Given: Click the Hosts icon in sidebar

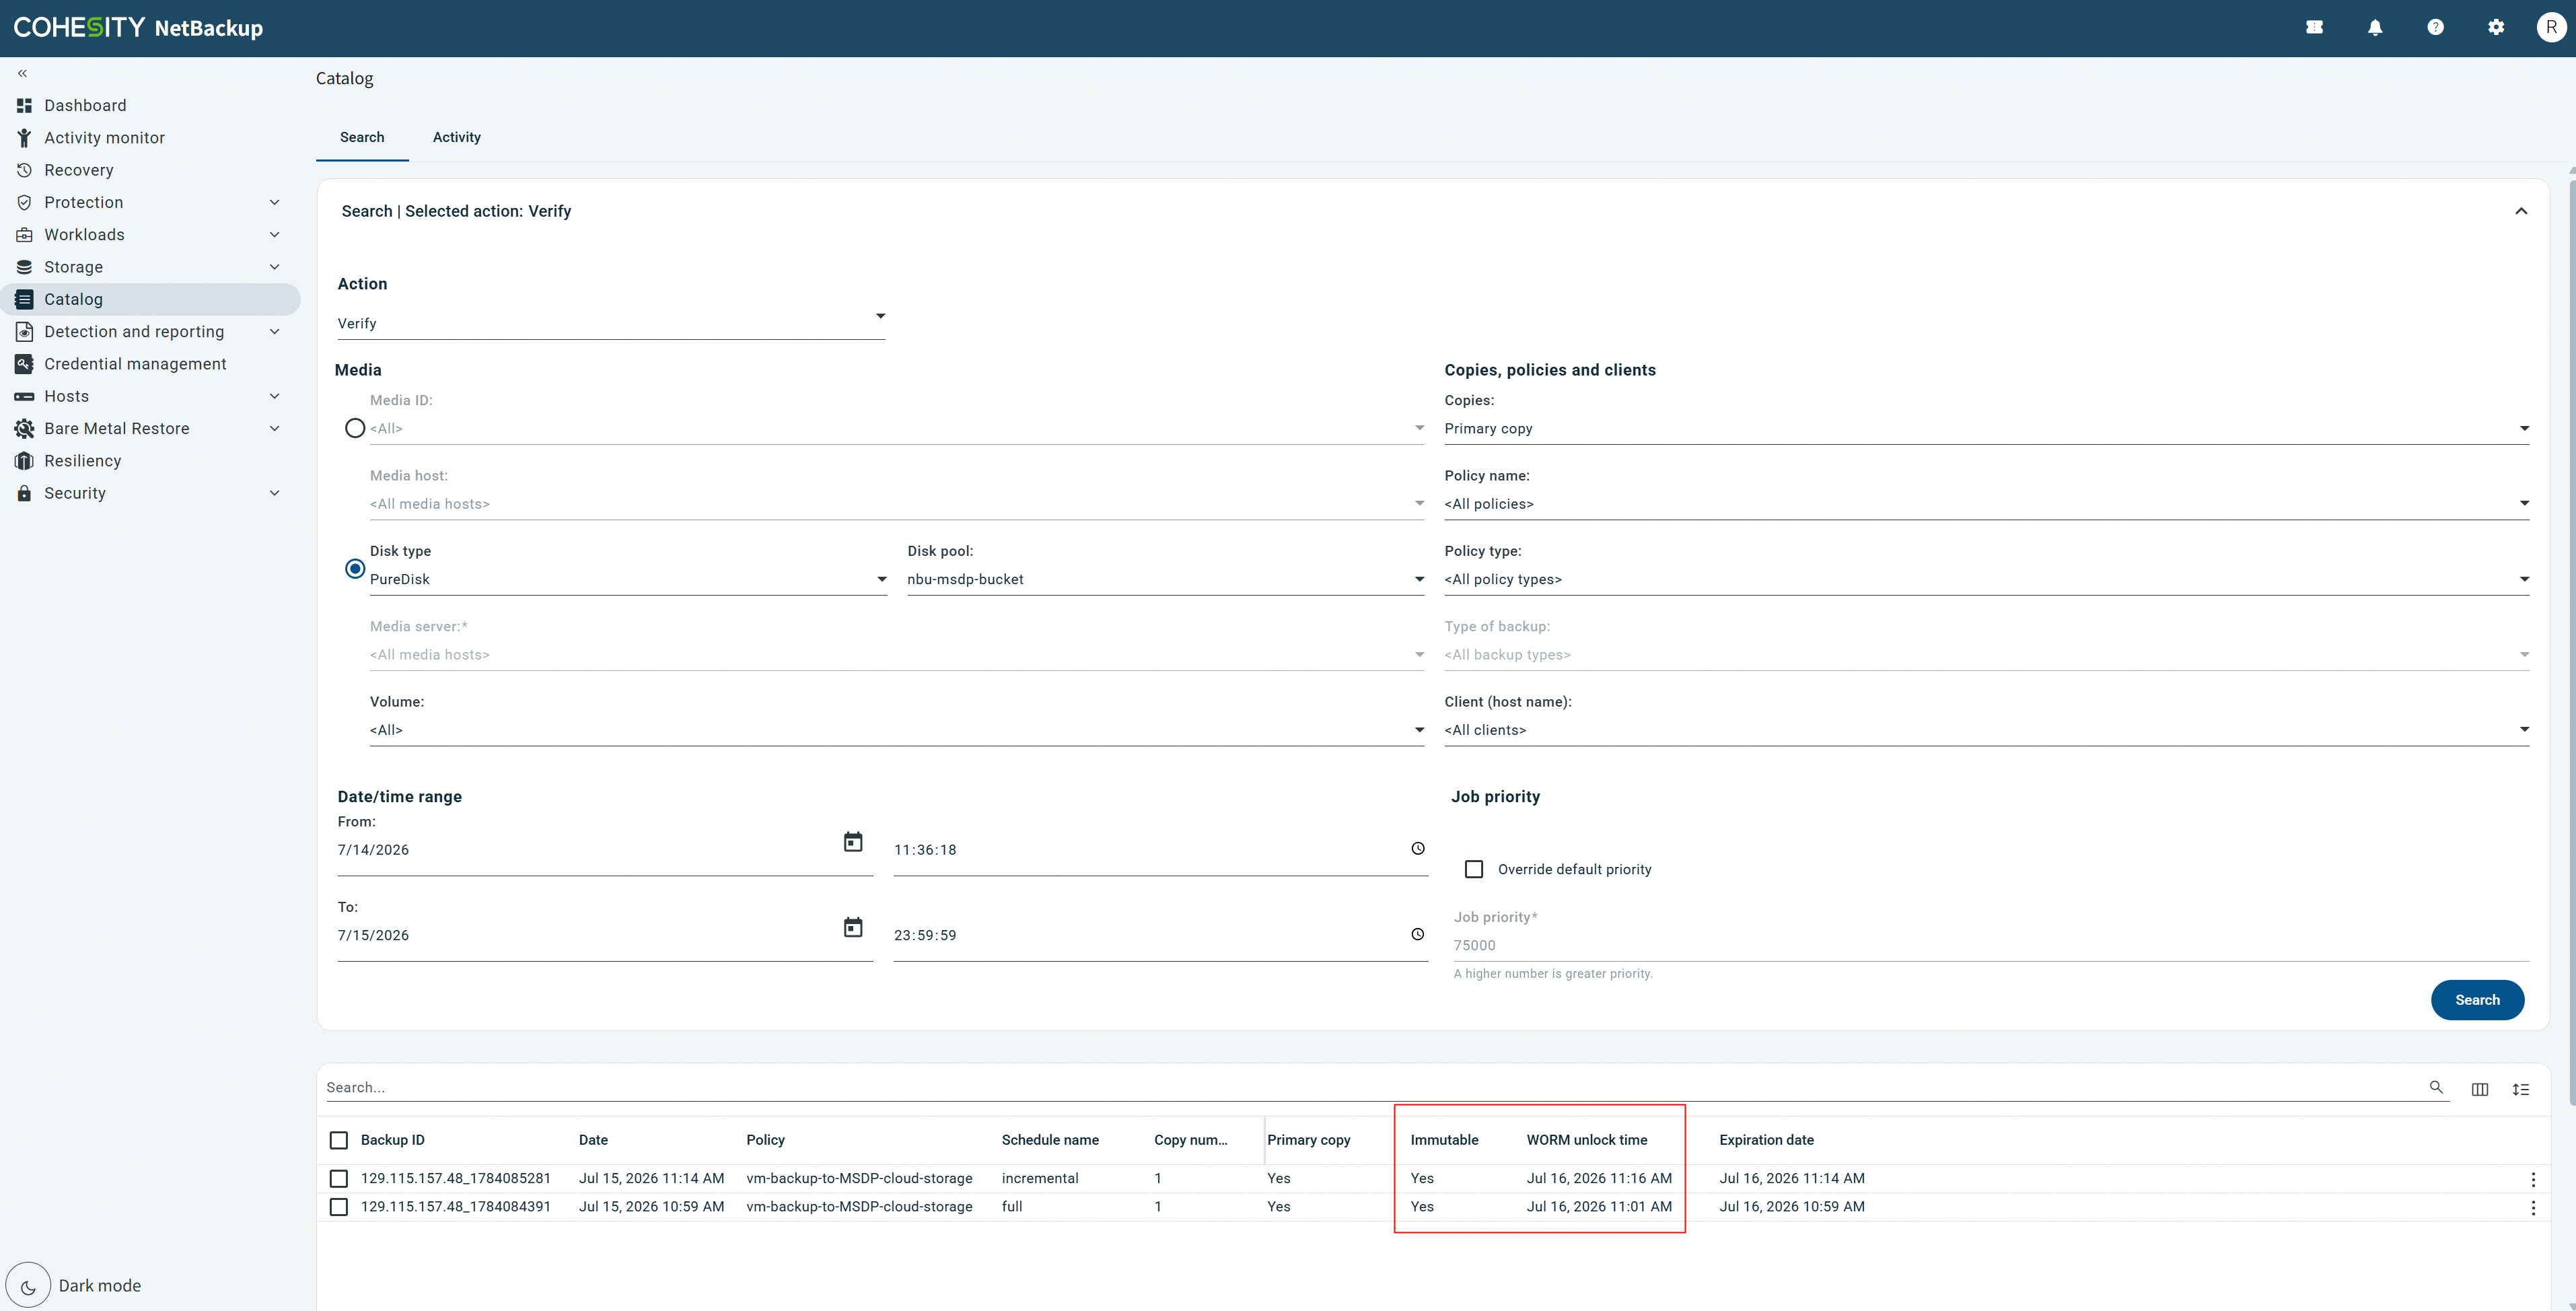Looking at the screenshot, I should coord(24,396).
